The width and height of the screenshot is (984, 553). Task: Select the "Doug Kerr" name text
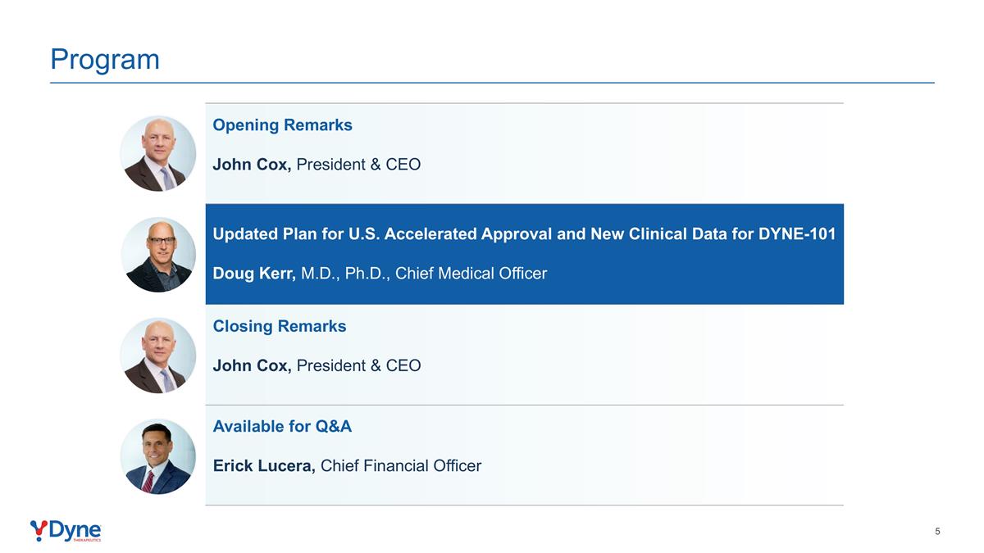pyautogui.click(x=254, y=274)
